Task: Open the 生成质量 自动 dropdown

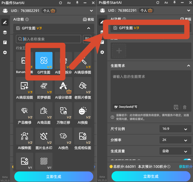Action: pos(175,151)
